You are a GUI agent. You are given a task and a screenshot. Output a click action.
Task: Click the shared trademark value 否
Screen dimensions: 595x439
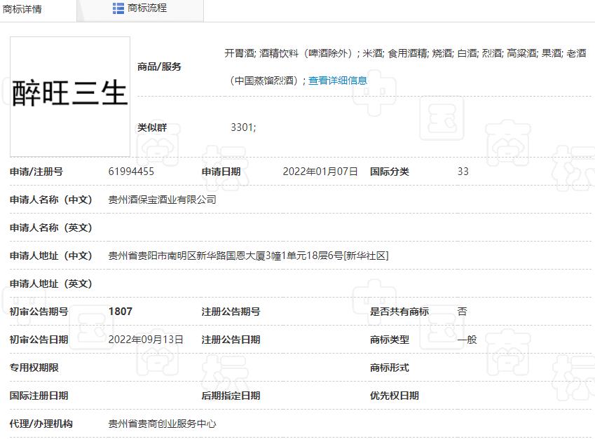pos(462,312)
